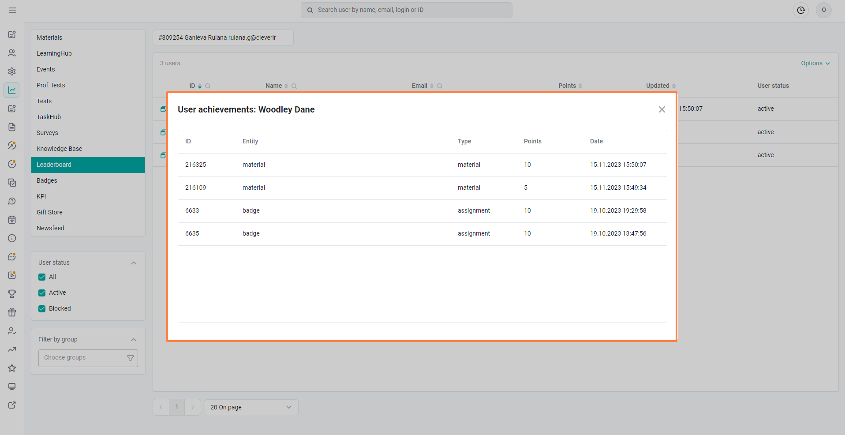This screenshot has height=435, width=845.
Task: Open the clock history icon in header
Action: 801,10
